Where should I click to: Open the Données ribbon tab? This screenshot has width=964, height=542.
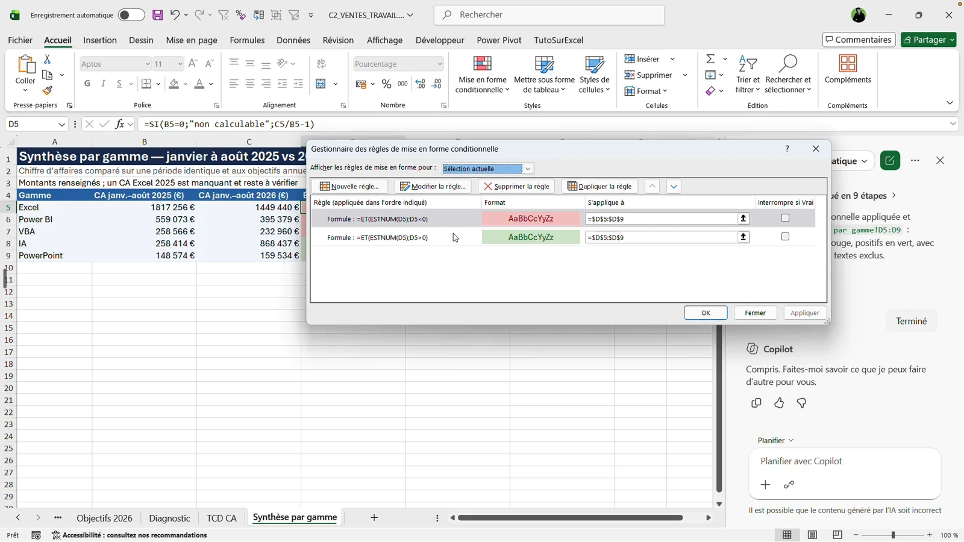(293, 40)
